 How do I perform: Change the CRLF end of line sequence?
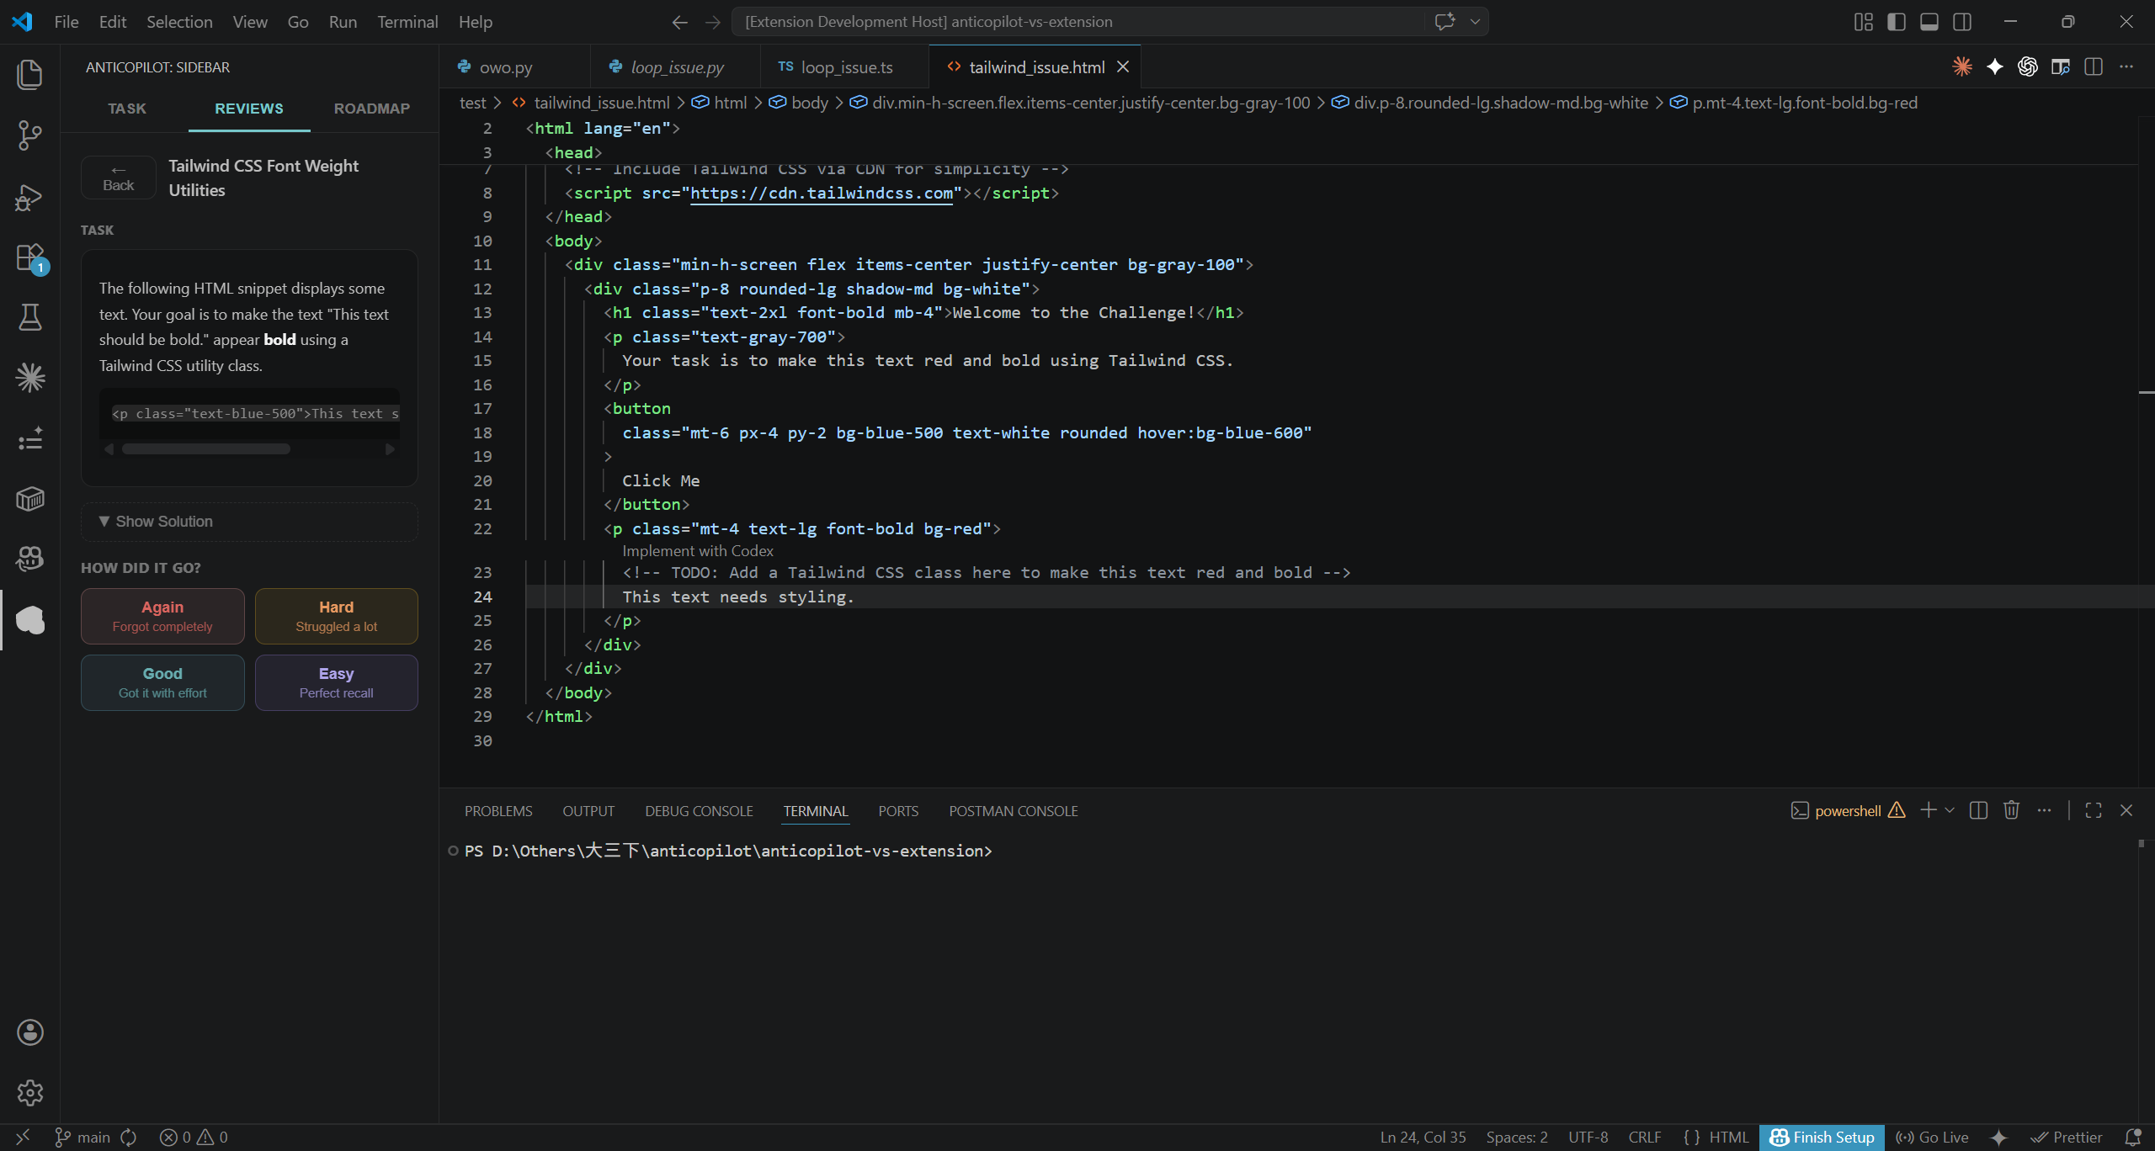click(1645, 1138)
